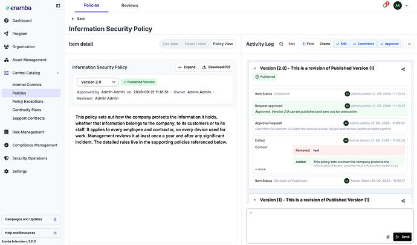Share Version (1) activity entry

coord(403,201)
